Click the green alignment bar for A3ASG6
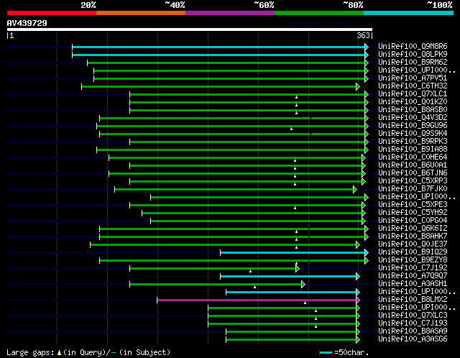 (x=291, y=339)
